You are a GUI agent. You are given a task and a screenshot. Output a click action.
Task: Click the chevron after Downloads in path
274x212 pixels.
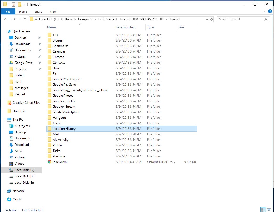tap(117, 19)
